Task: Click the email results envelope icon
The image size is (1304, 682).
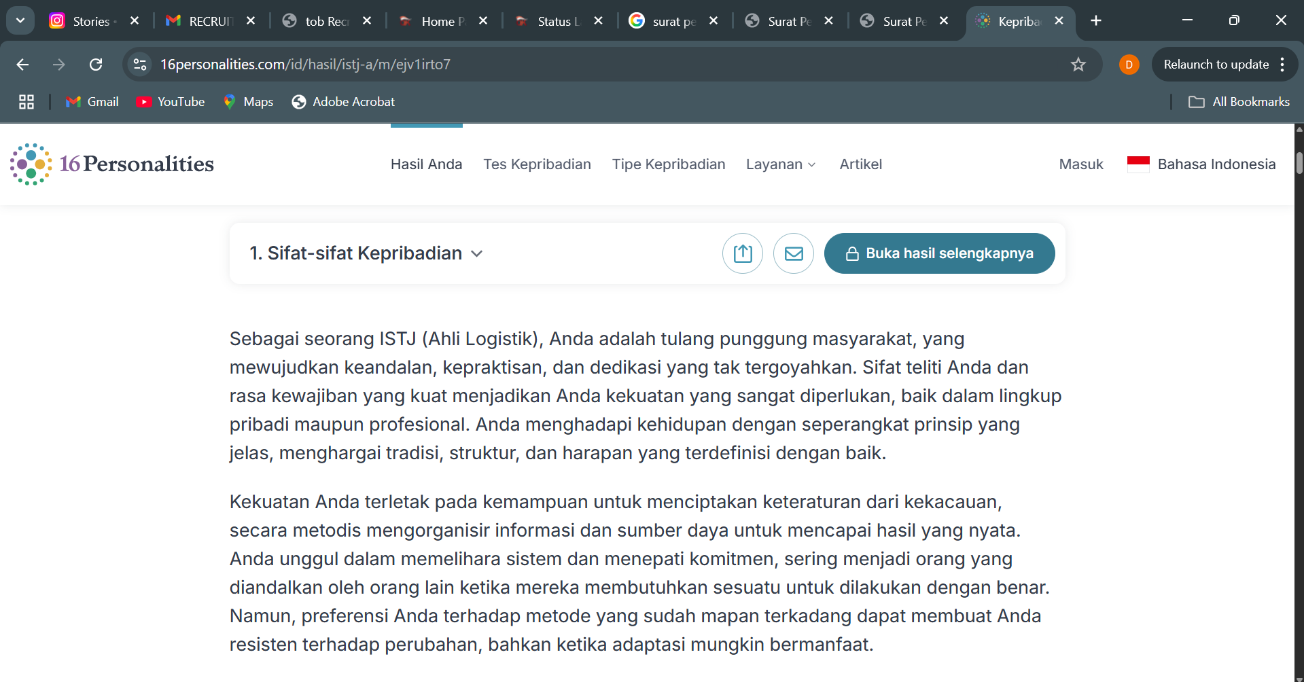Action: [793, 253]
